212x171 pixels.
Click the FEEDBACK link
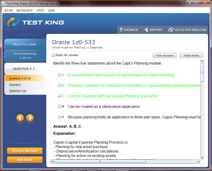click(x=131, y=30)
